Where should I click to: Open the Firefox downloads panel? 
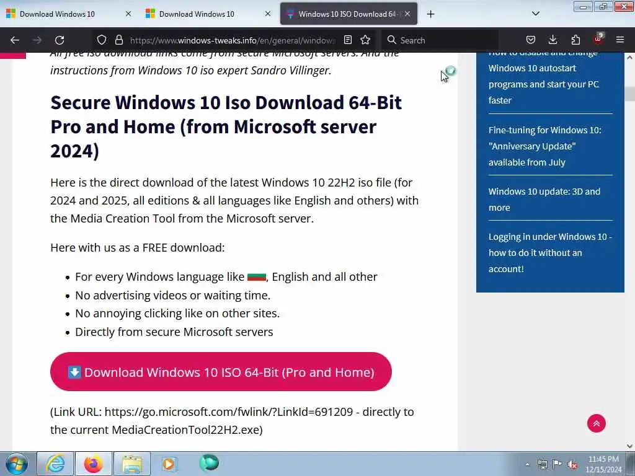coord(553,40)
